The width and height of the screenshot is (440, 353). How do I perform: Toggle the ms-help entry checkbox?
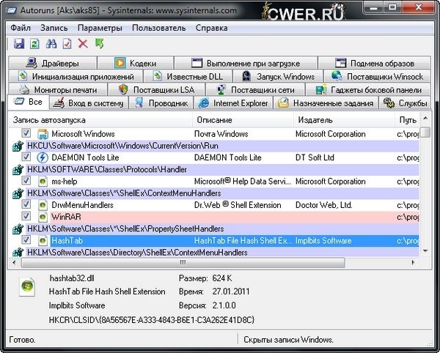pos(26,181)
